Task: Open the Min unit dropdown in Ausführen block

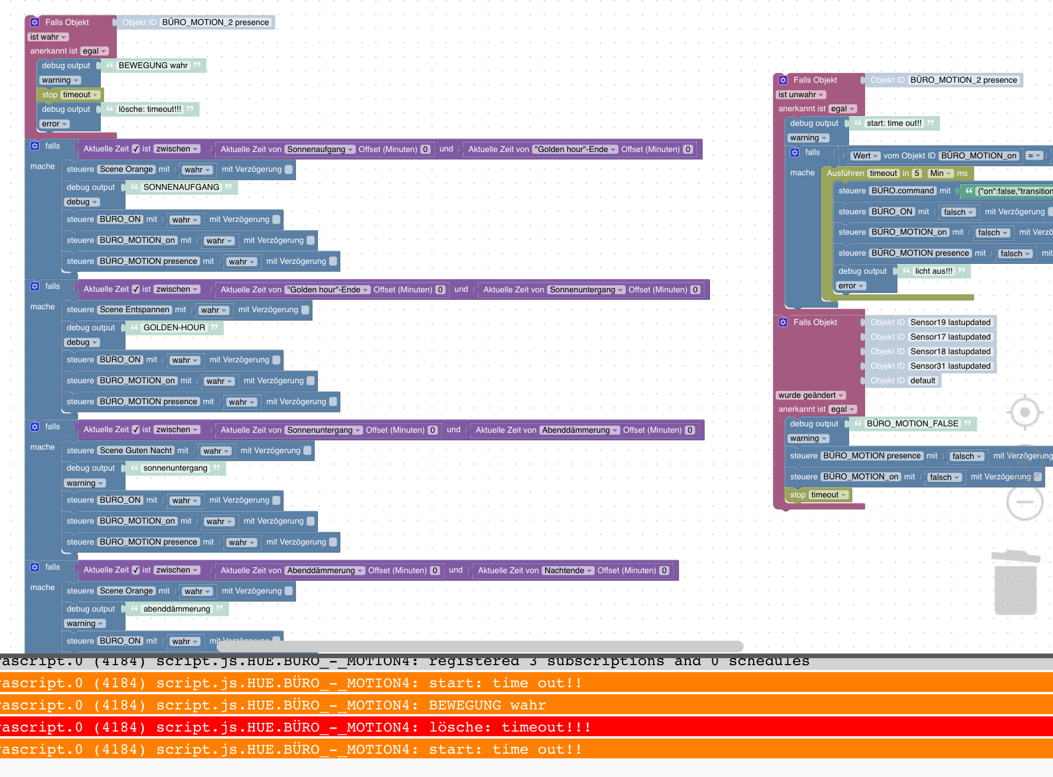Action: 941,173
